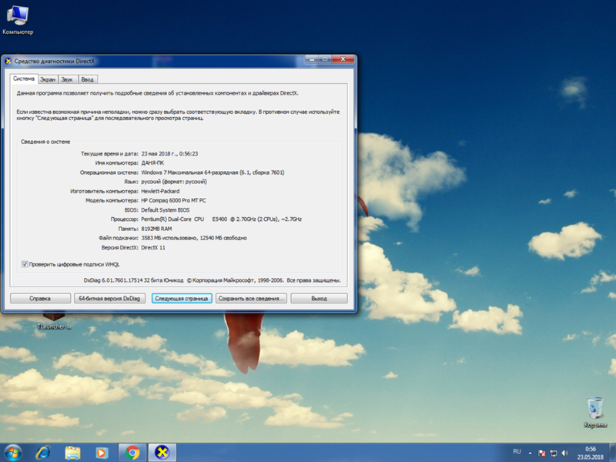
Task: Click Сохранить все сведения button
Action: (251, 299)
